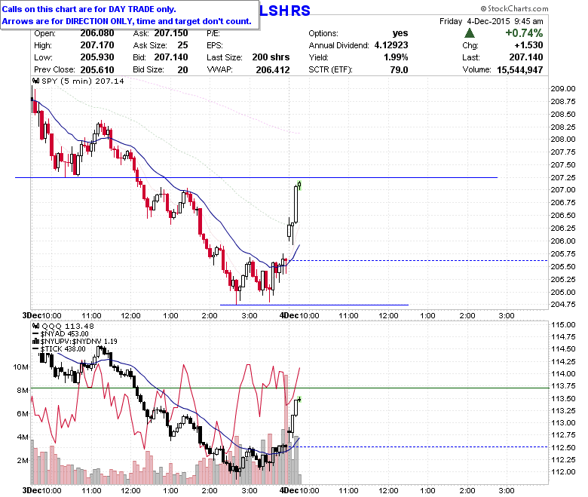Select the Annual Dividend value 4.12923
The height and width of the screenshot is (497, 588).
(x=391, y=45)
